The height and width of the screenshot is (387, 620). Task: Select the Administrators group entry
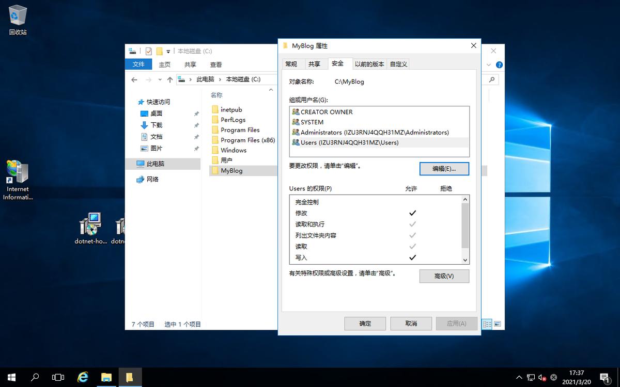375,133
